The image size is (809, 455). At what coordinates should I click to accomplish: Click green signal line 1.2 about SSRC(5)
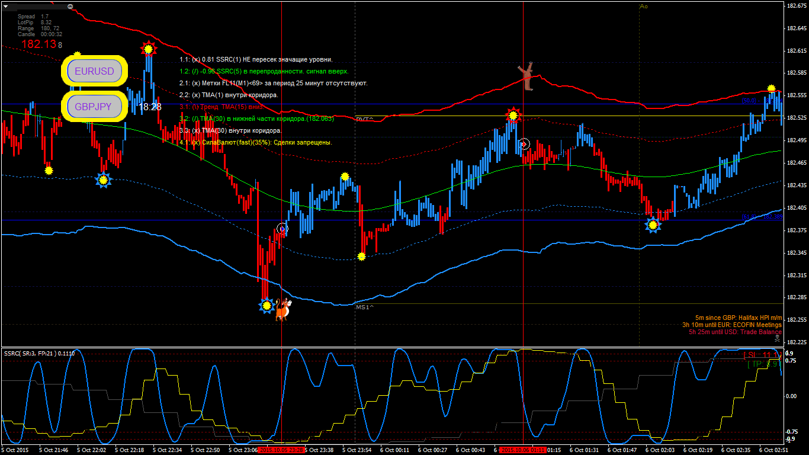tap(264, 71)
